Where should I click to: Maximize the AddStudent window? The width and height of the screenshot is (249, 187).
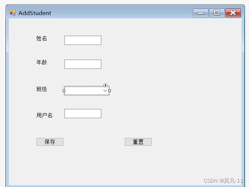pyautogui.click(x=217, y=13)
